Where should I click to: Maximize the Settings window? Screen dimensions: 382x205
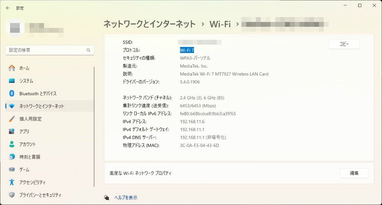coord(360,5)
